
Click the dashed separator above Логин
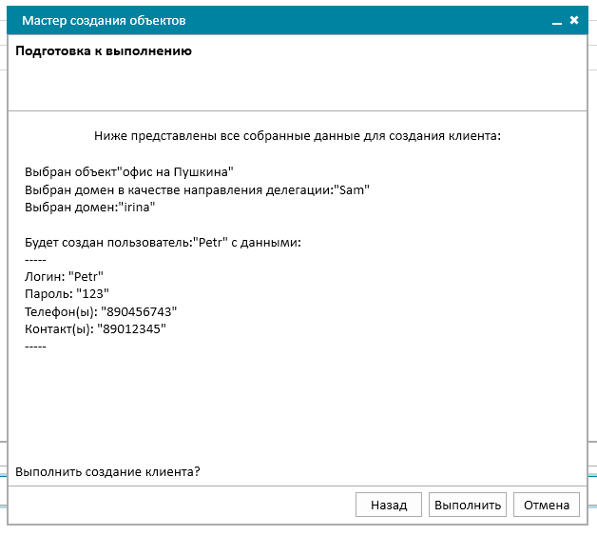35,260
